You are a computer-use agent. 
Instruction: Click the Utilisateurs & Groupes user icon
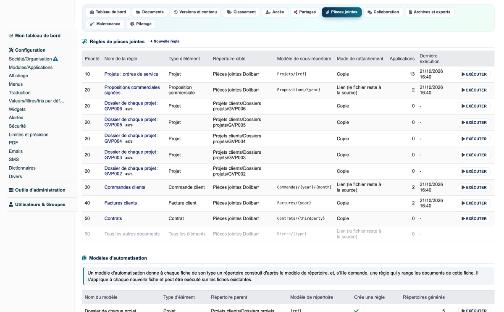pyautogui.click(x=11, y=205)
